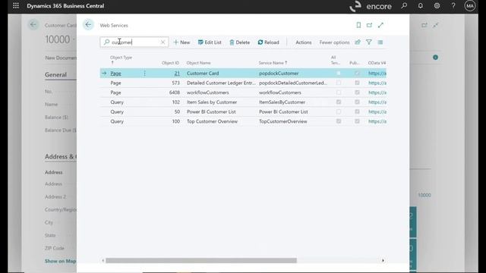Select Power BI Customer List service name
Viewport: 486px width, 273px height.
pyautogui.click(x=283, y=111)
